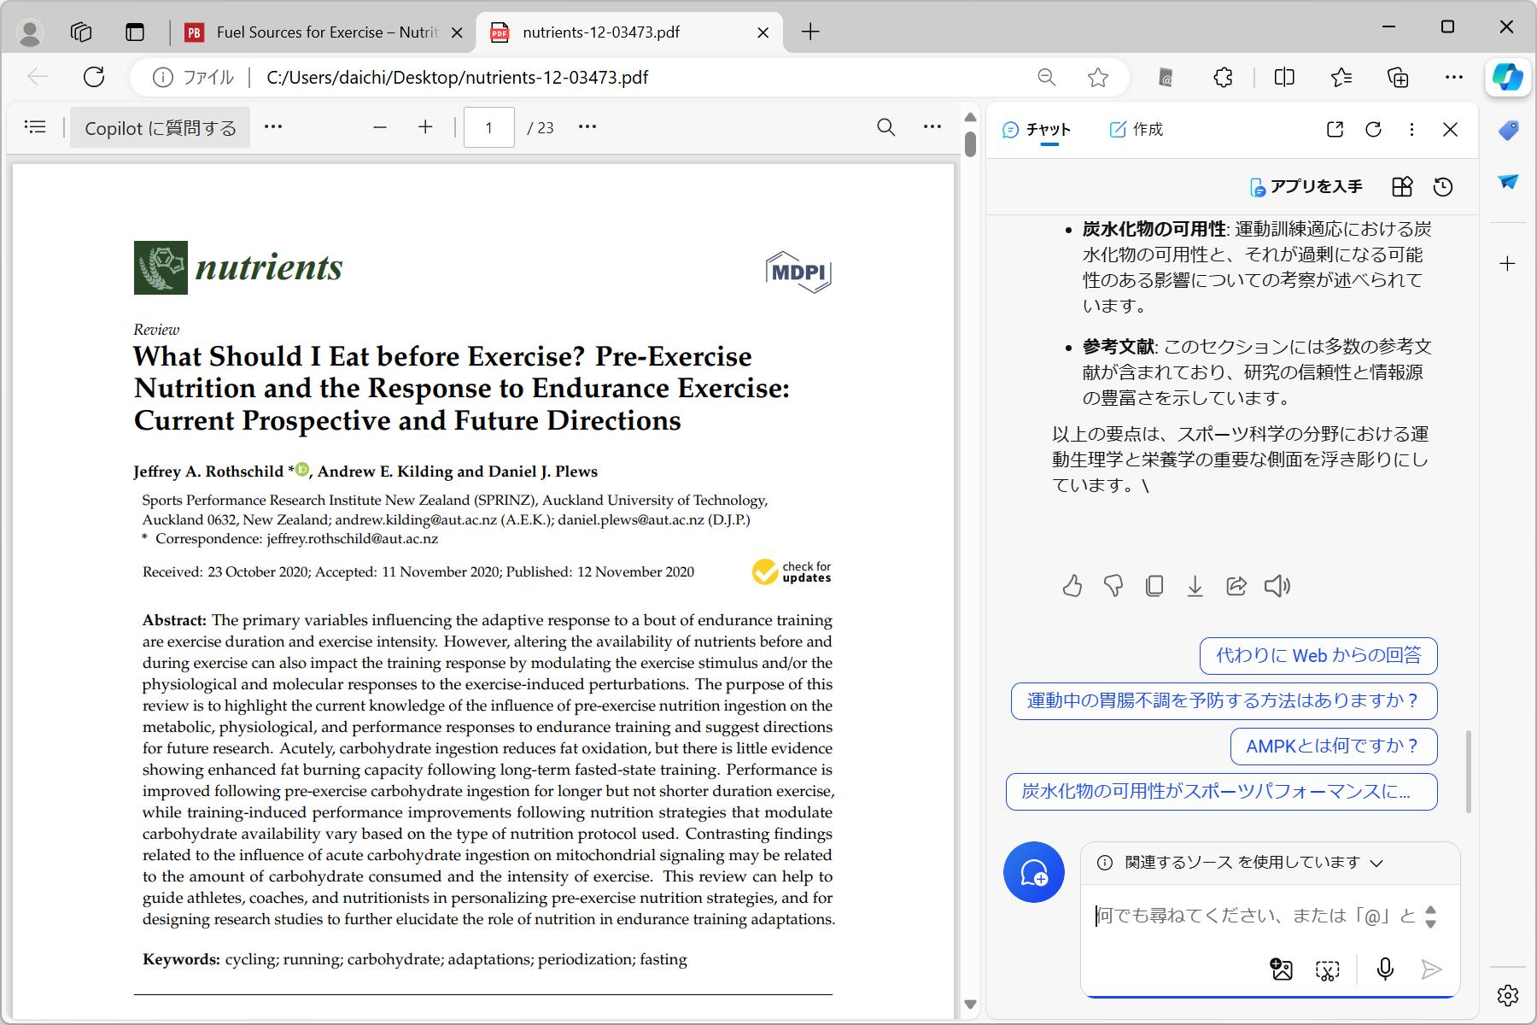Screen dimensions: 1537x1025
Task: Open the Extensions puzzle icon
Action: pyautogui.click(x=1224, y=78)
